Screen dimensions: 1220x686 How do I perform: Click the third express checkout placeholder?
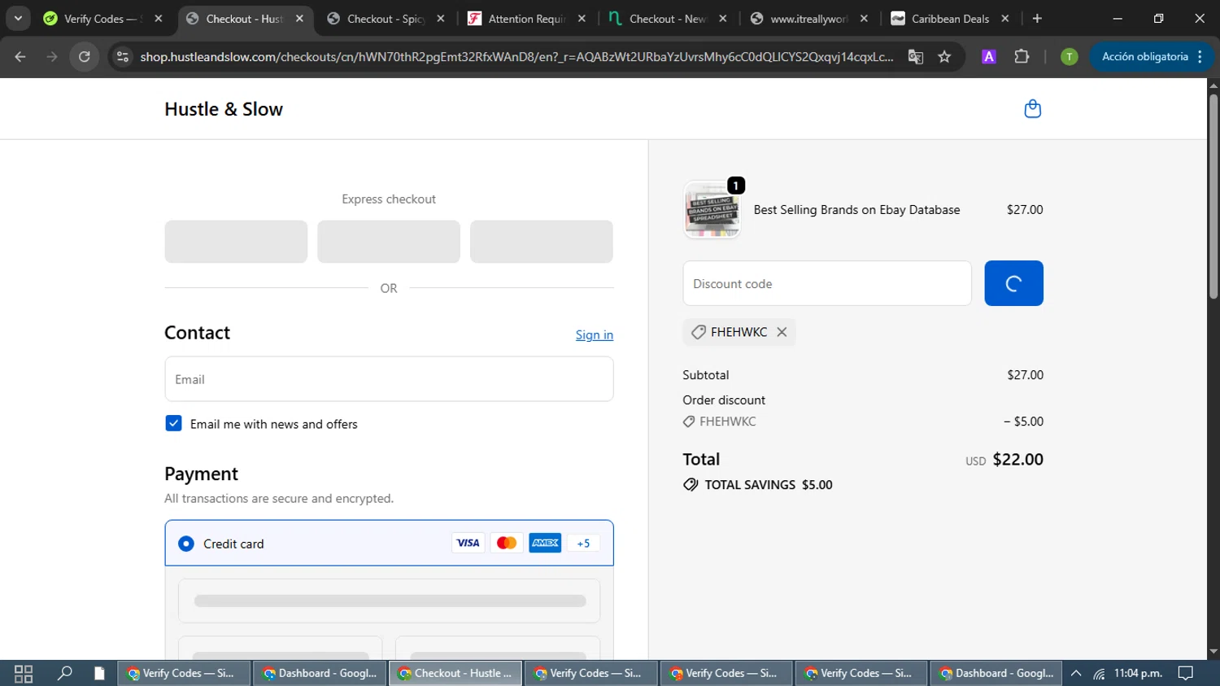point(542,242)
